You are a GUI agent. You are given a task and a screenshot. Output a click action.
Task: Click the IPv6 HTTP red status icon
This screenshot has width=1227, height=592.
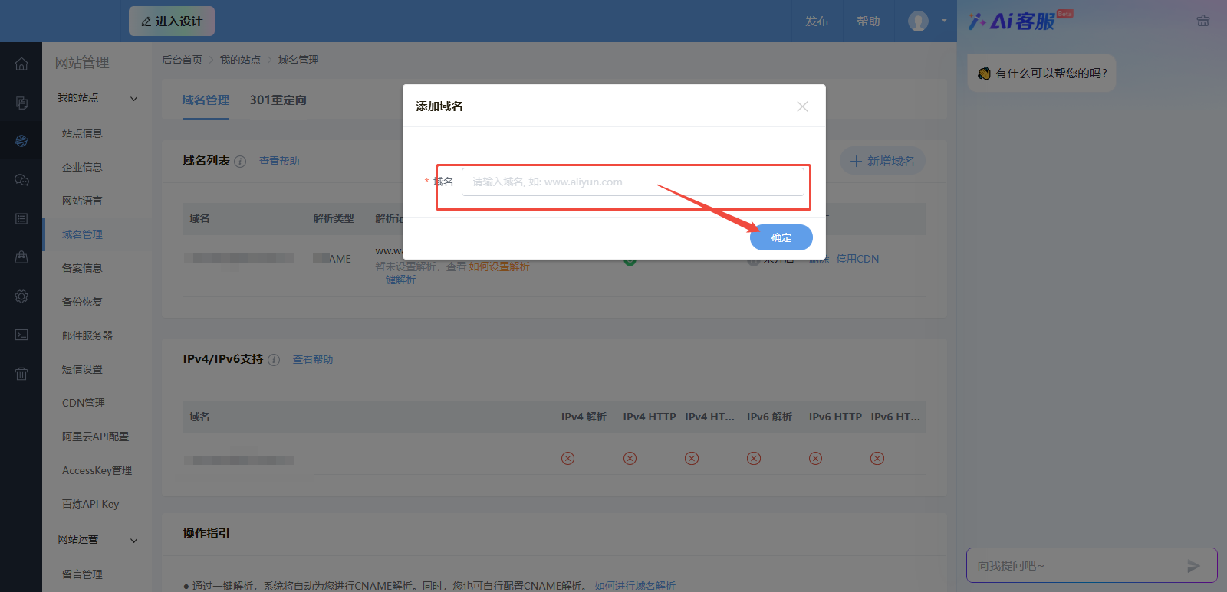(x=815, y=458)
